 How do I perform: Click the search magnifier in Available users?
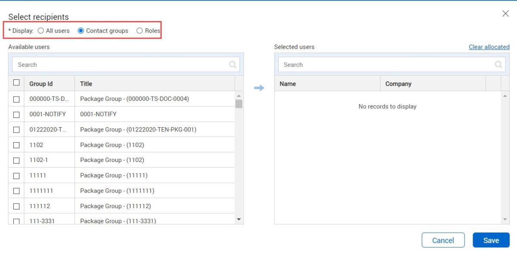233,65
